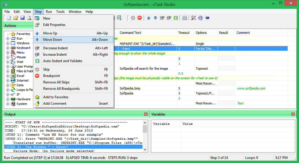Click the "Test" comment cell
This screenshot has width=299, height=163.
point(261,103)
